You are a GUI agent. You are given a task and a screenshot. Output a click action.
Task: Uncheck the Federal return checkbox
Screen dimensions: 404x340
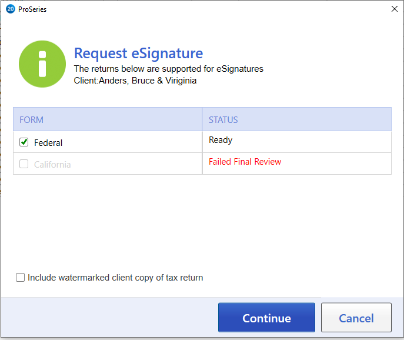tap(24, 142)
